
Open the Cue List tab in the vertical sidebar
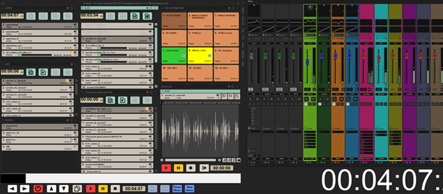coord(244,22)
